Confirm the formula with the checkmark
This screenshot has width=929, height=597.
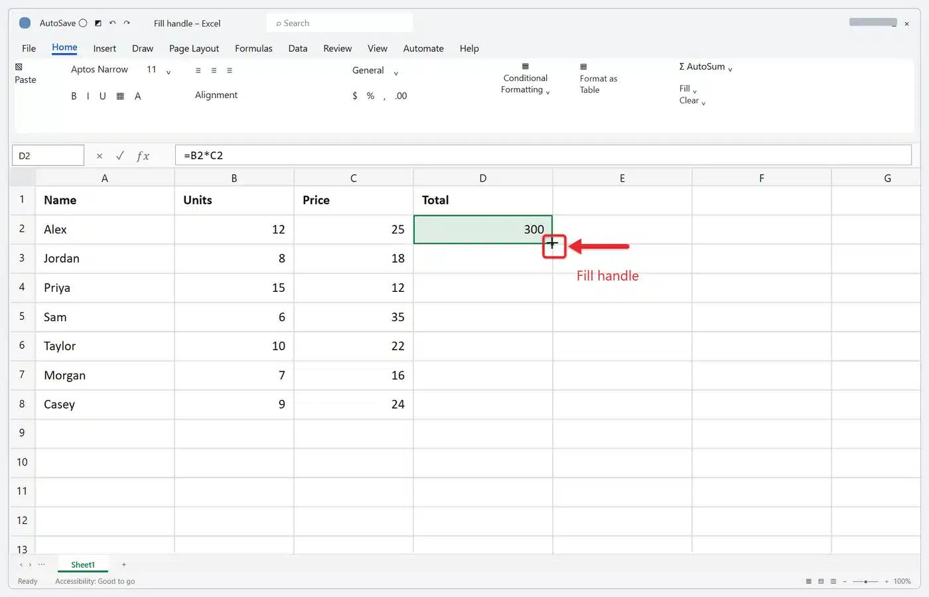pyautogui.click(x=120, y=155)
